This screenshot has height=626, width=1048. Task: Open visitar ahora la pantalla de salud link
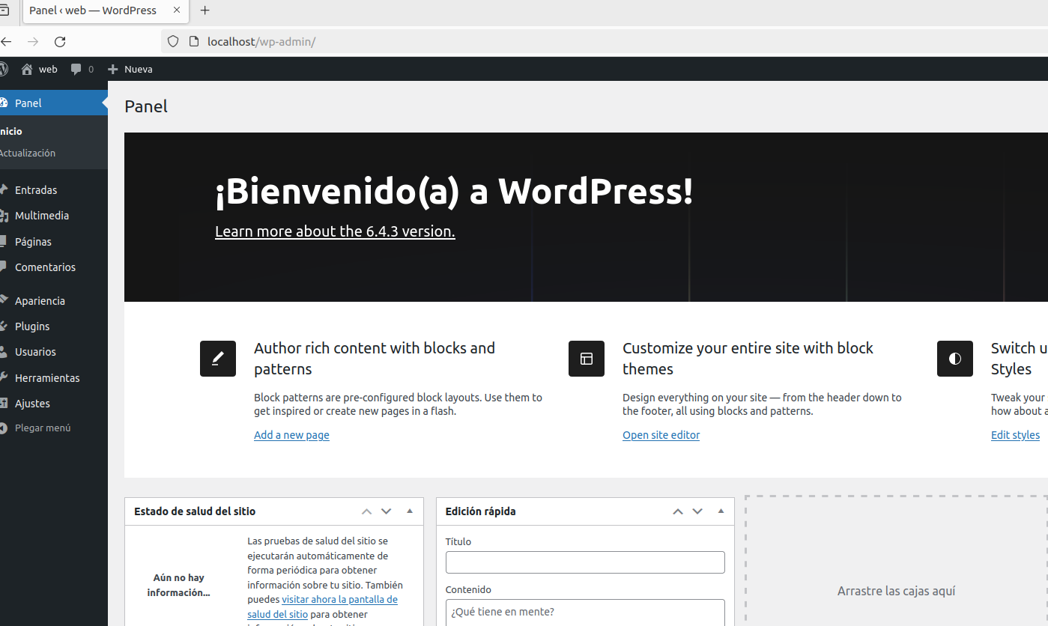click(323, 607)
